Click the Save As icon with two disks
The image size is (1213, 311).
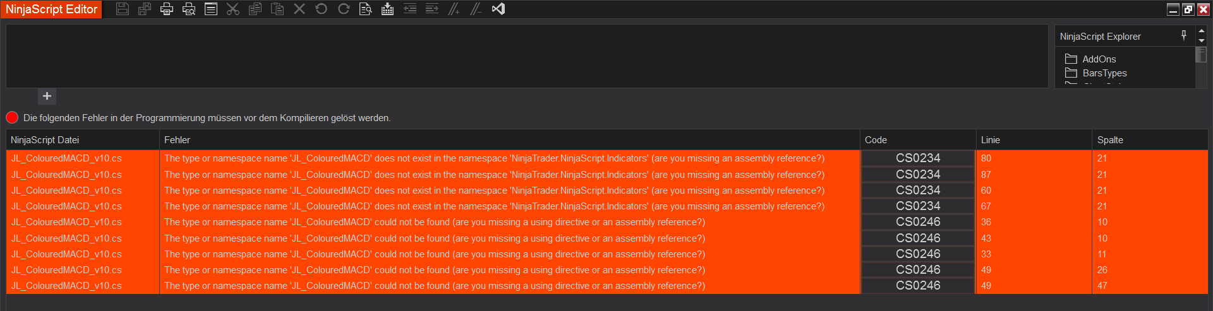coord(145,9)
